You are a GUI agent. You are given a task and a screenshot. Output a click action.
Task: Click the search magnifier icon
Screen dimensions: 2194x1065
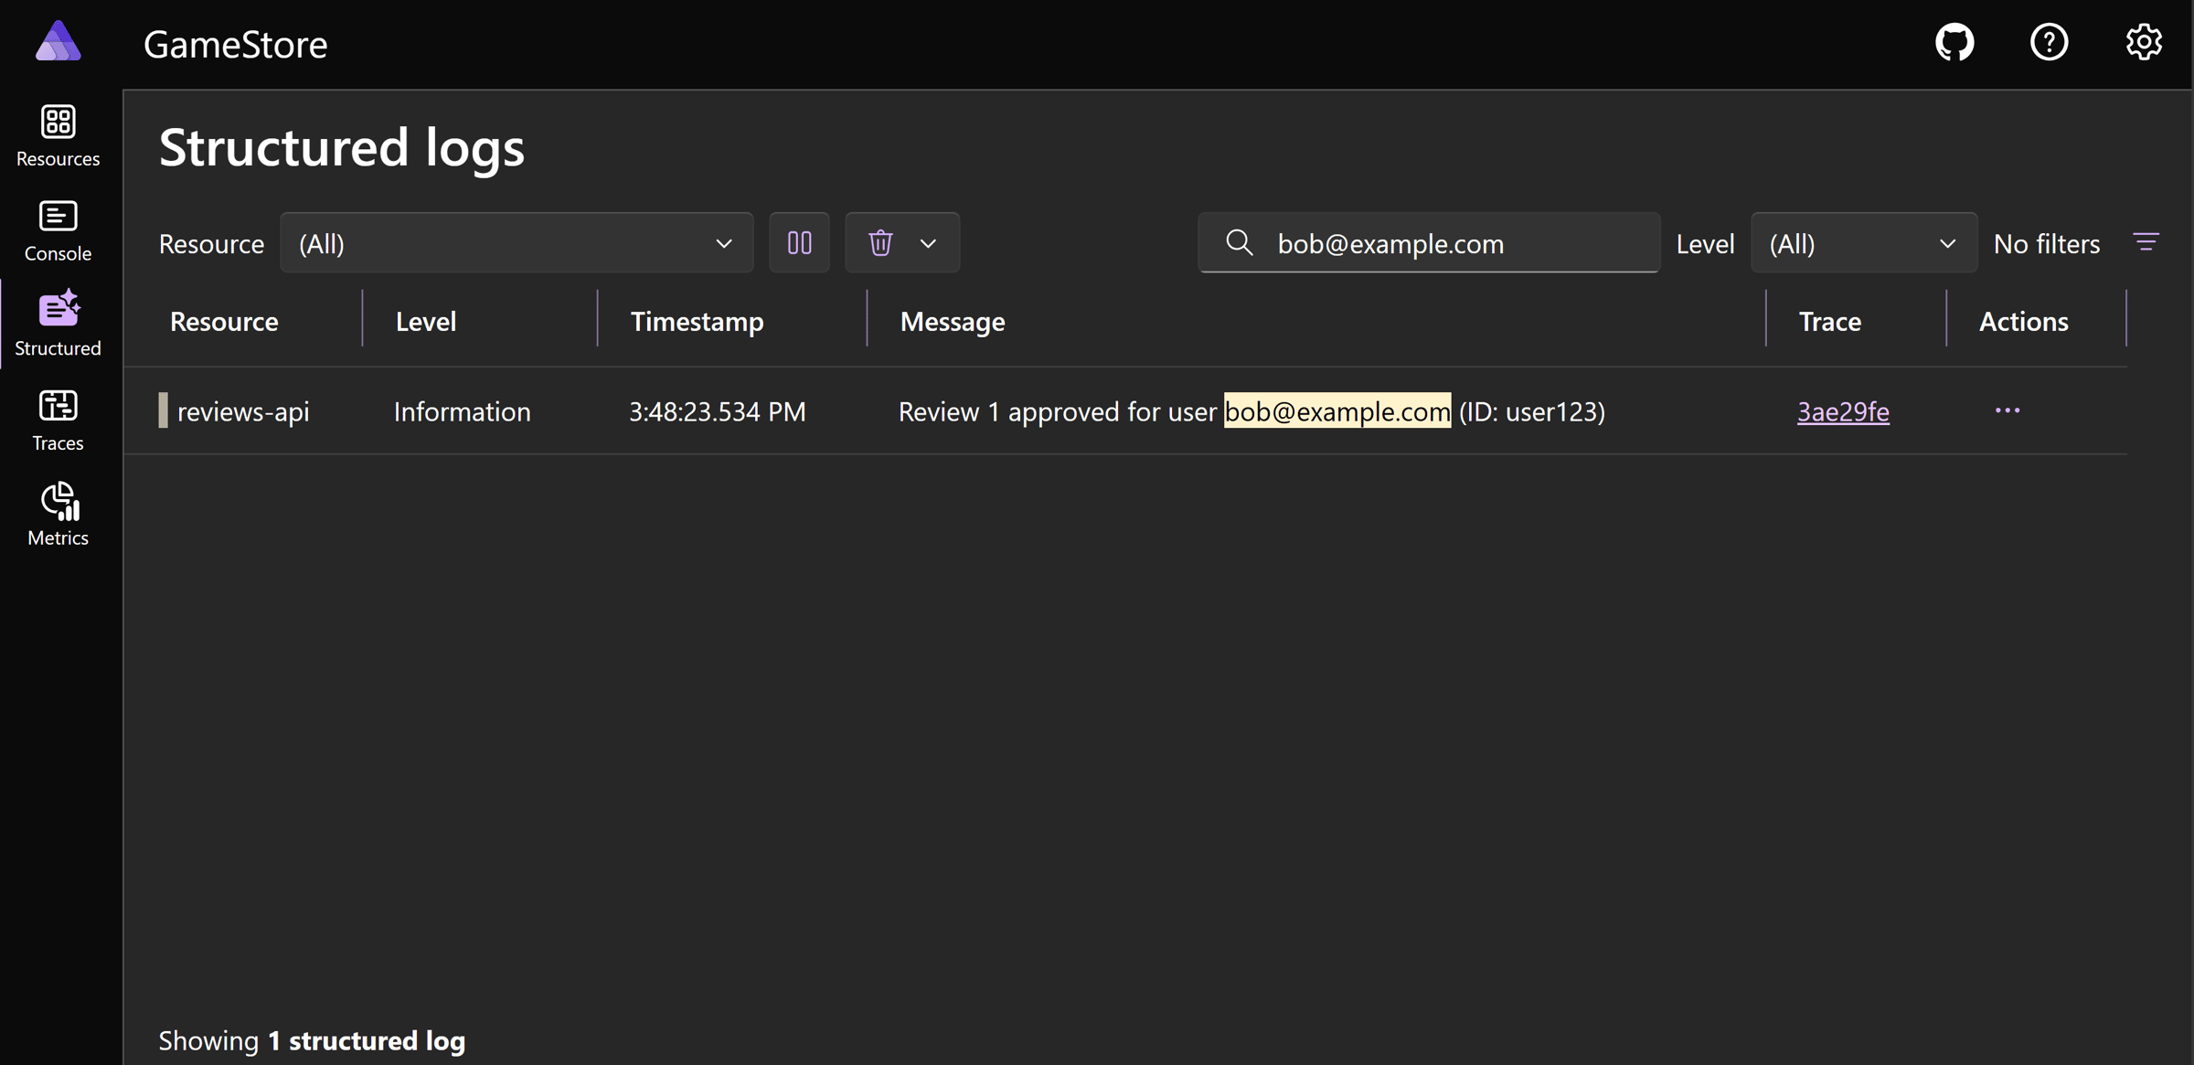pos(1239,243)
